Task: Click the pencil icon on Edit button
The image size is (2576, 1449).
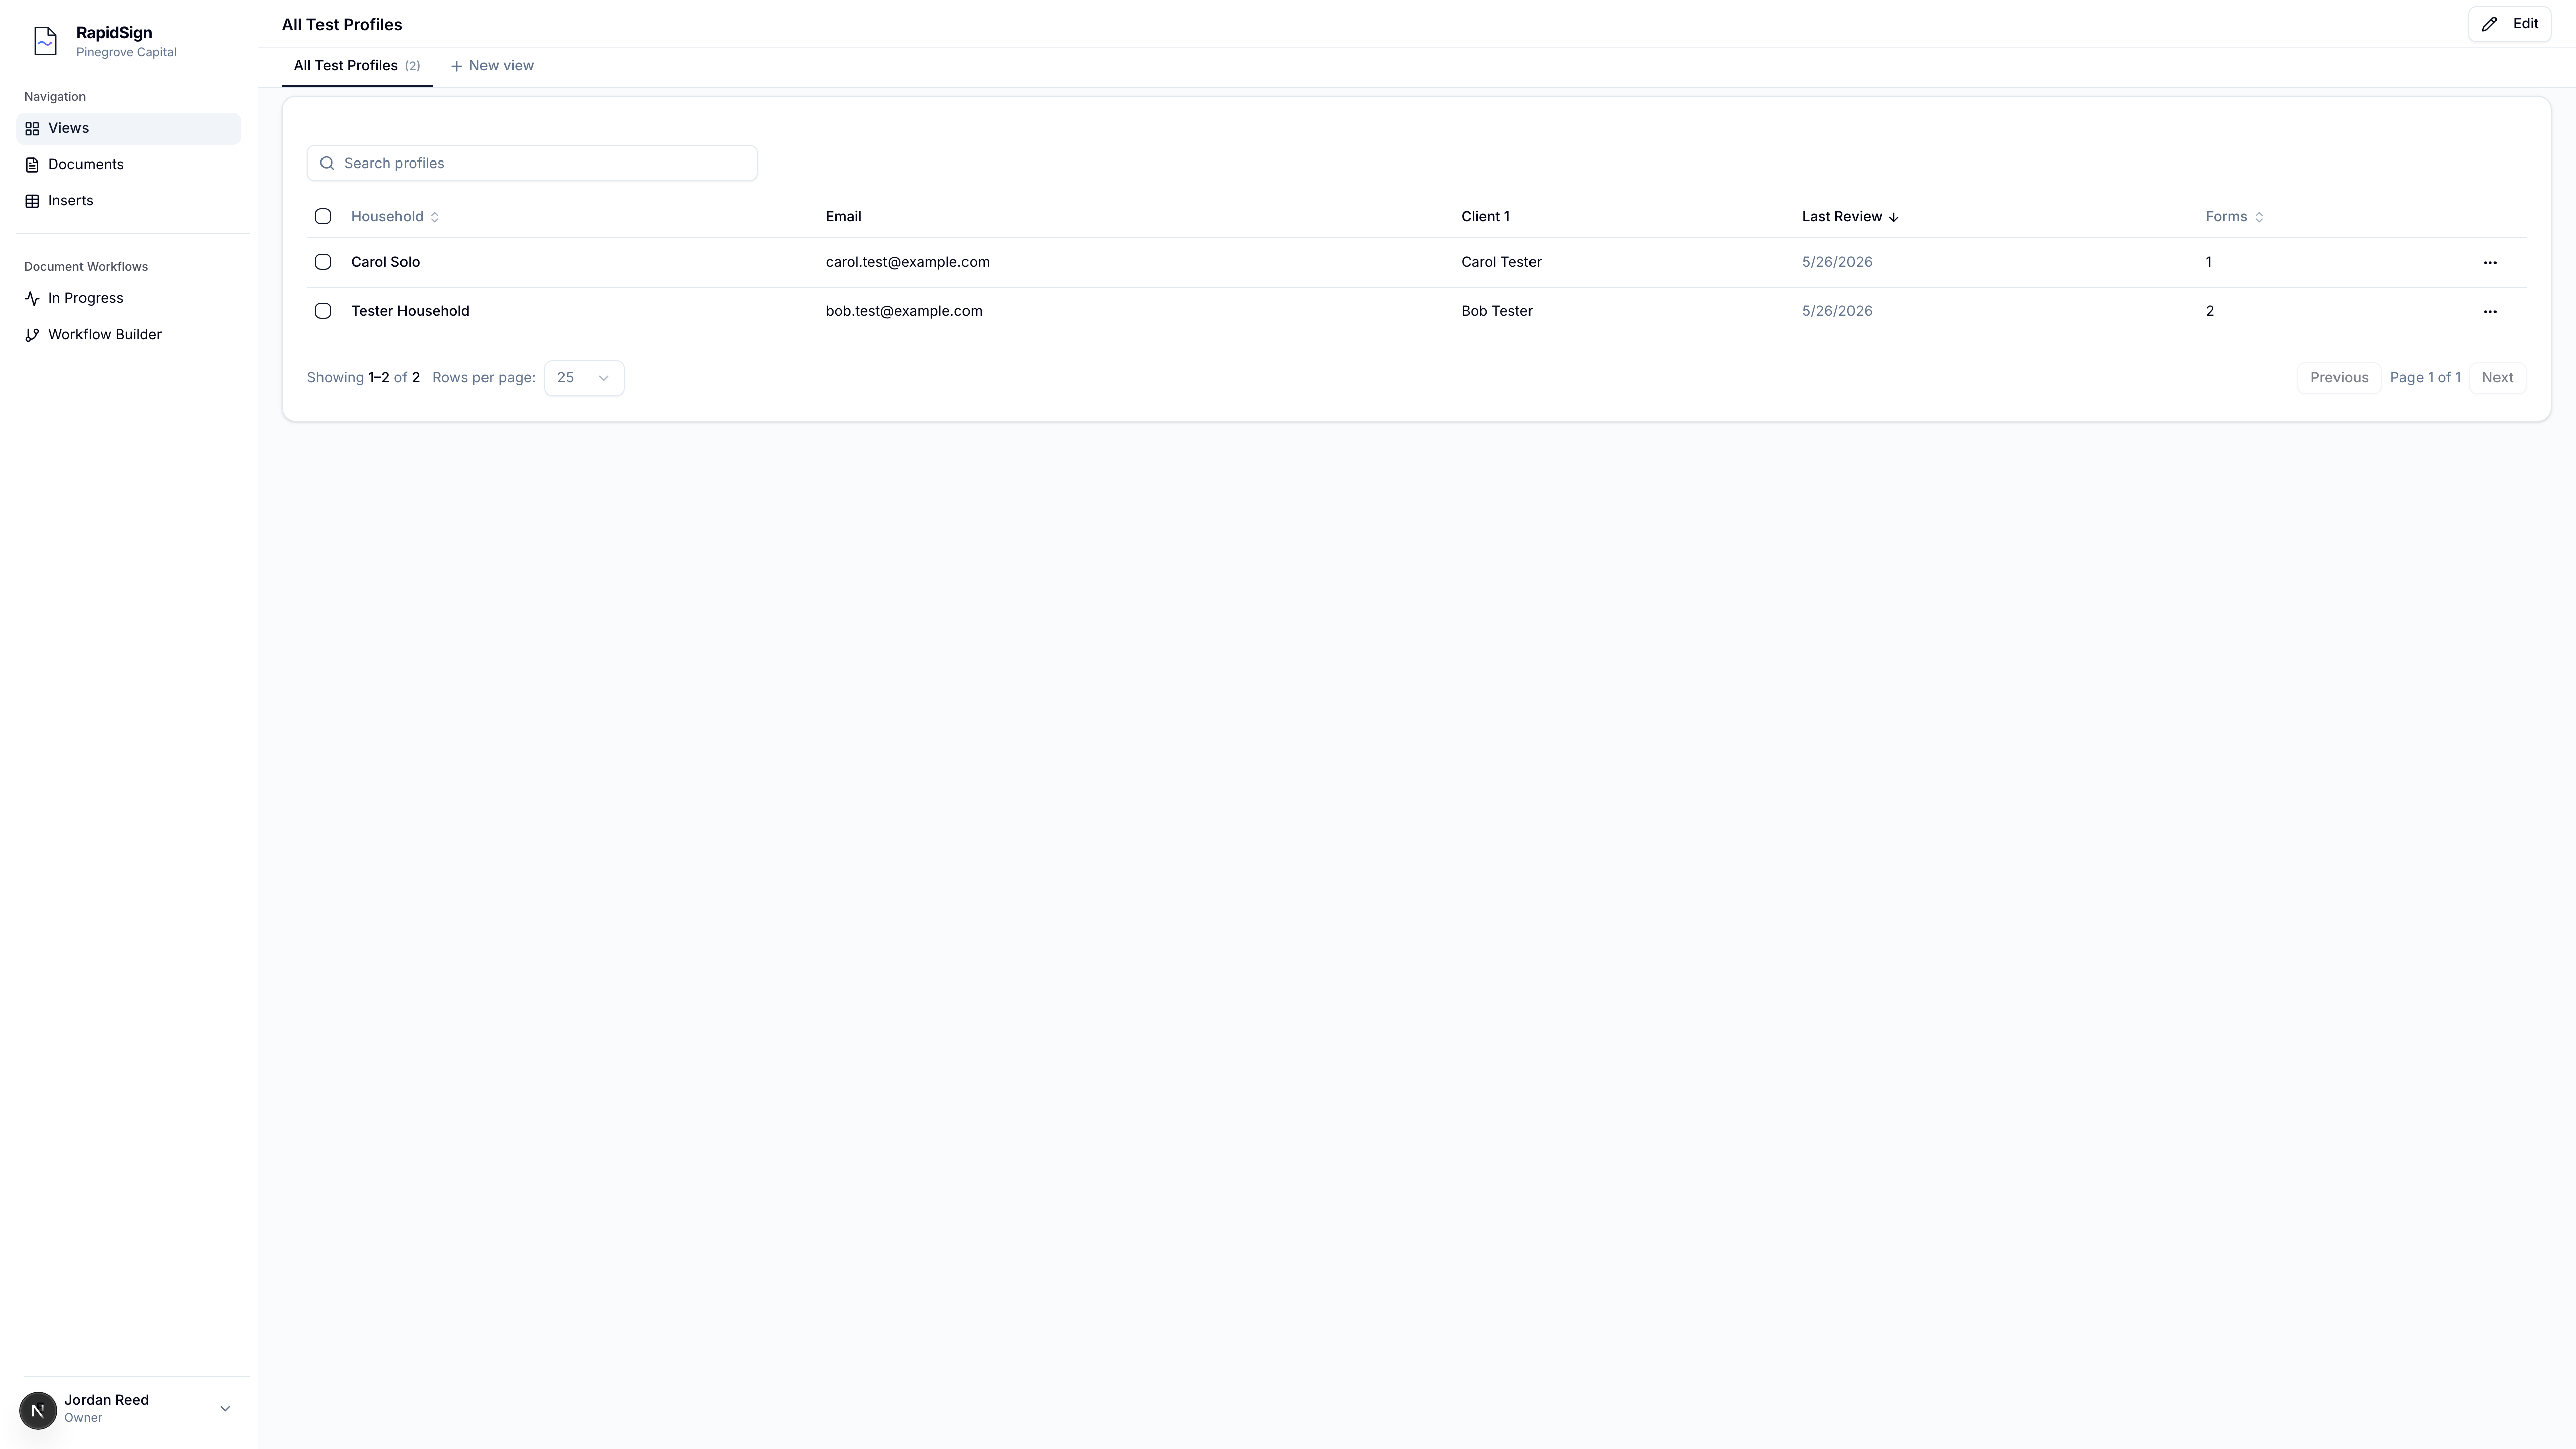Action: 2490,24
